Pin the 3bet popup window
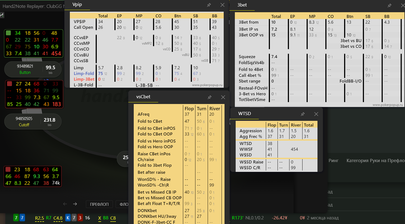405x224 pixels. (x=390, y=5)
